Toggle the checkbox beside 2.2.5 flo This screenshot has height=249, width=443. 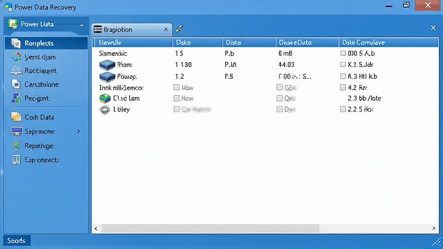point(343,109)
